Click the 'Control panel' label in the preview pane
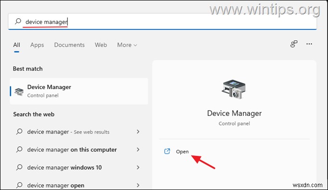Image resolution: width=328 pixels, height=190 pixels. tap(234, 124)
